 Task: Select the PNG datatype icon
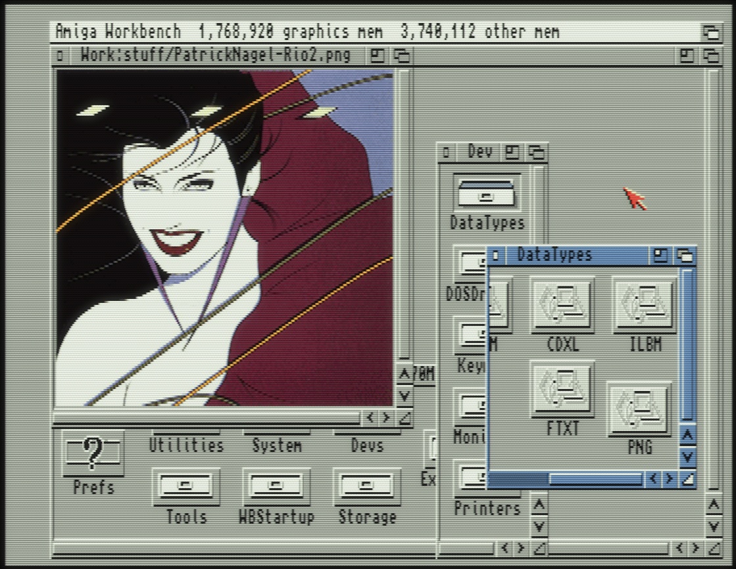pos(639,409)
